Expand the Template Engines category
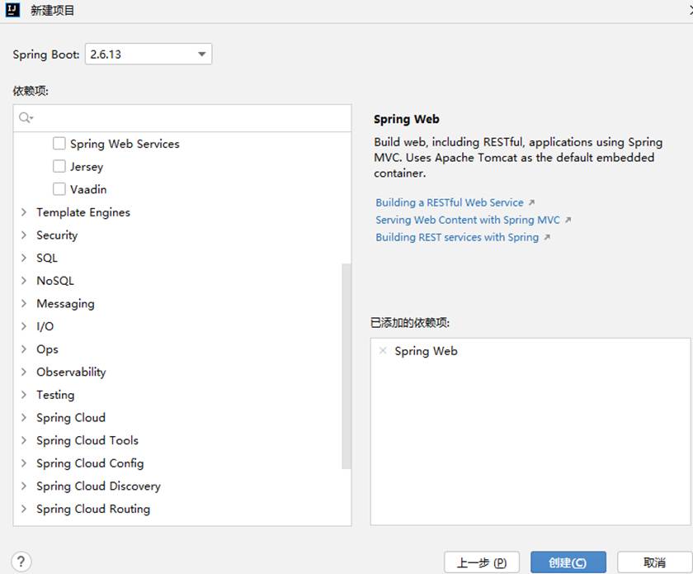 click(24, 212)
